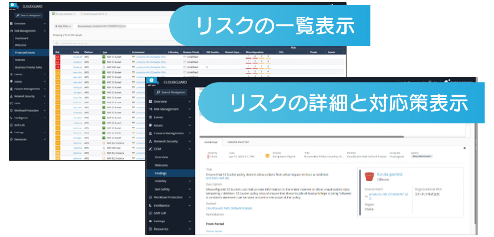The height and width of the screenshot is (237, 494).
Task: Click horizontal scrollbar above finding details tabs
Action: tap(301, 137)
